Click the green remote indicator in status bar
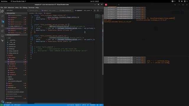Screen dimensions: 189x106 coord(1,105)
